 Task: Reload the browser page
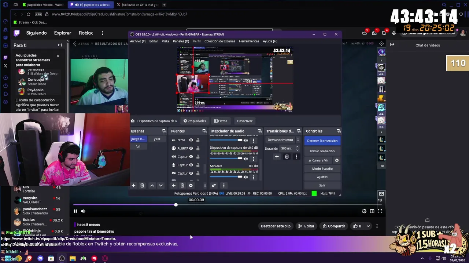point(28,14)
